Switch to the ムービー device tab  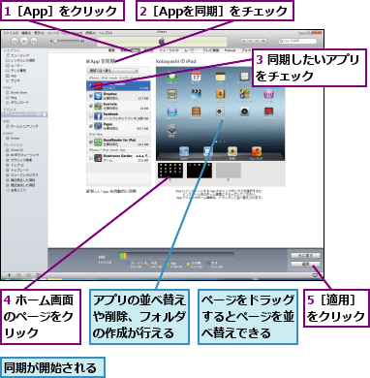[191, 50]
